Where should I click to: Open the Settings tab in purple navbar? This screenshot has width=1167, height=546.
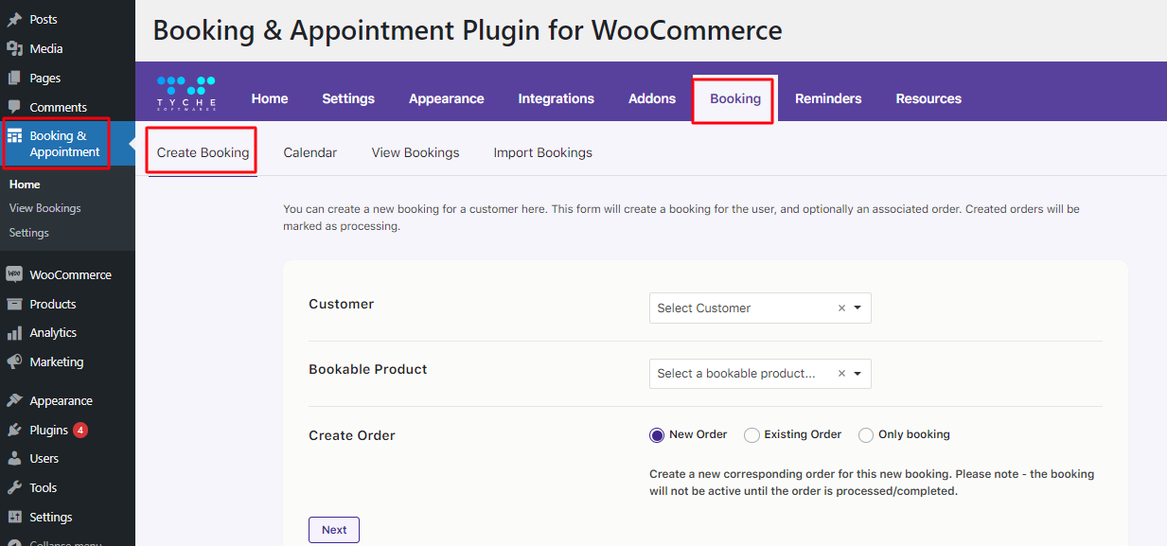[348, 98]
